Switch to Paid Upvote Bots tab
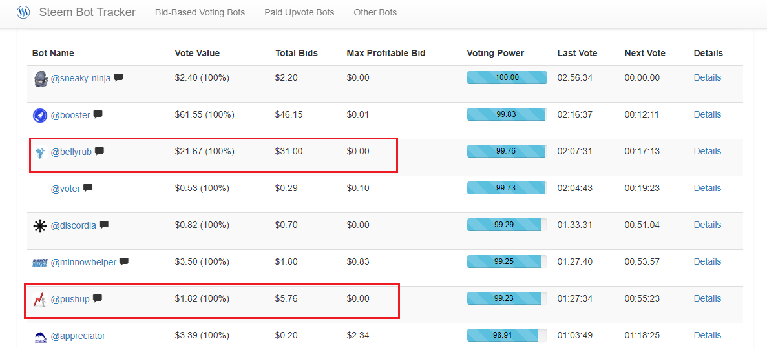The image size is (767, 348). pyautogui.click(x=299, y=13)
